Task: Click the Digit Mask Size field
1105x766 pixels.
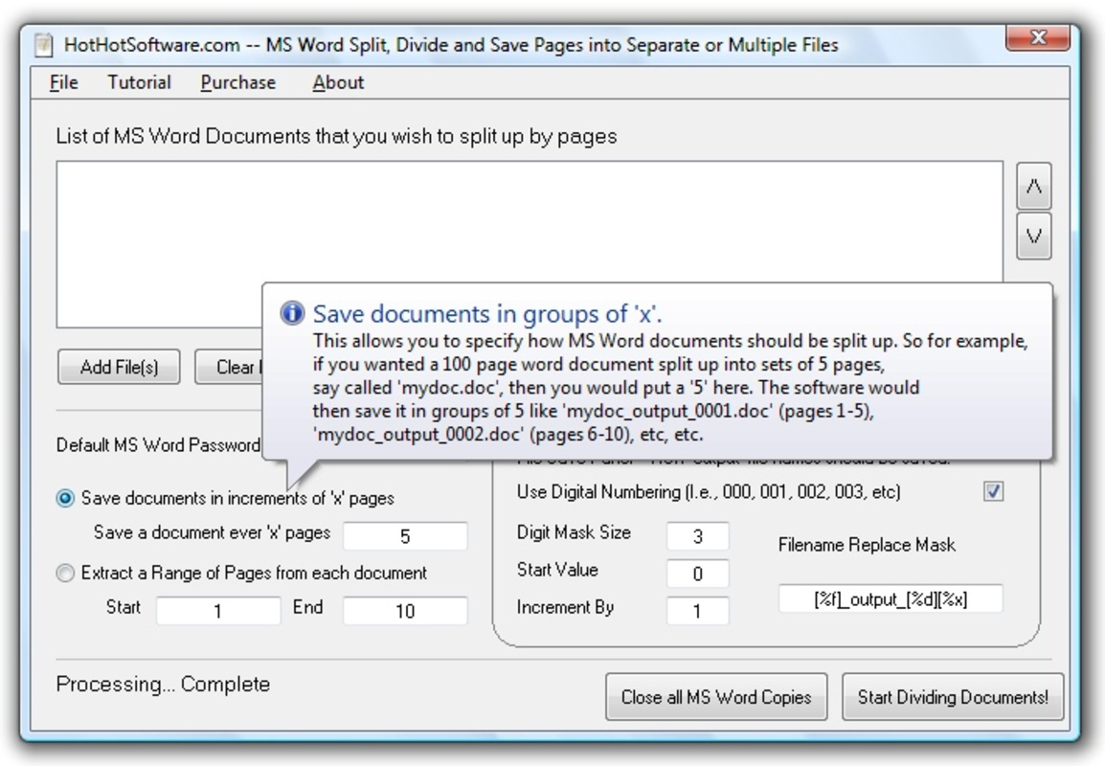Action: 698,536
